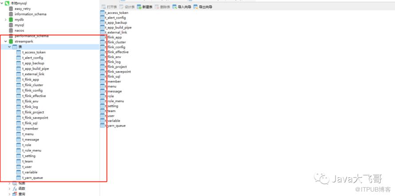Click t_setting table icon in sidebar tree
The width and height of the screenshot is (395, 196).
point(19,156)
